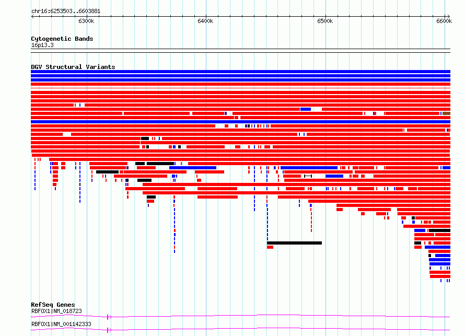Click the 16p13.3 band label
This screenshot has width=465, height=336.
(42, 45)
